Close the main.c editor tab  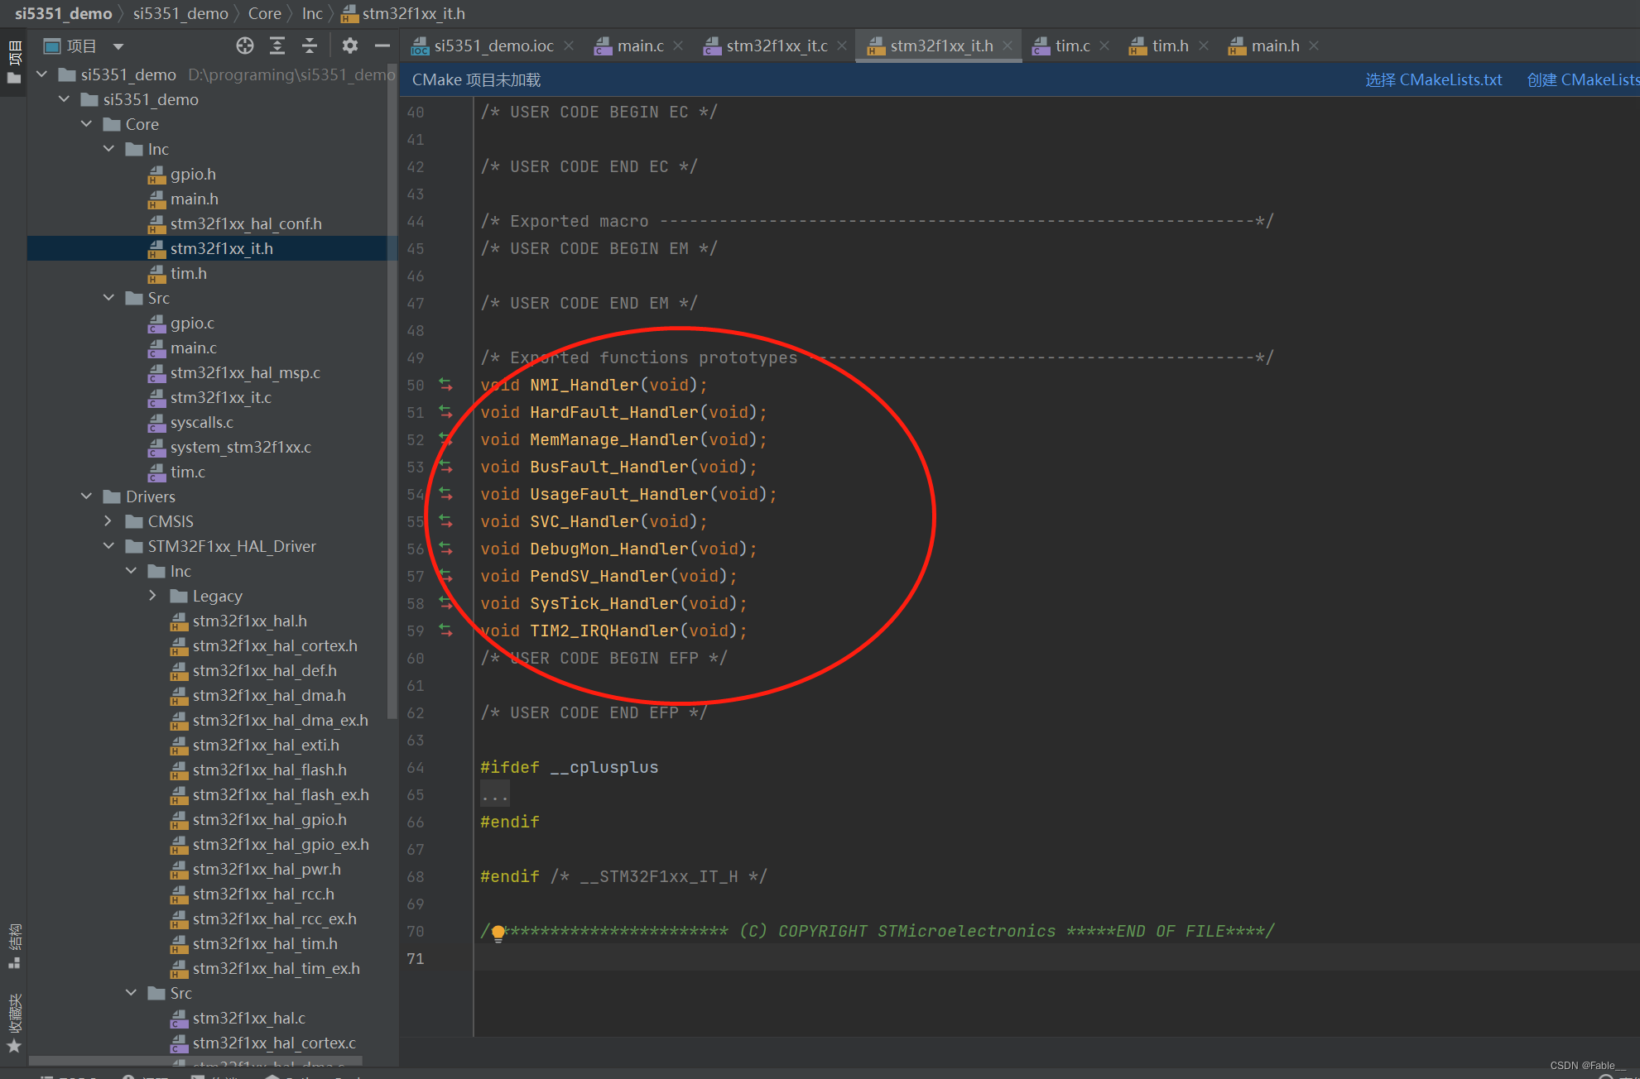point(678,46)
